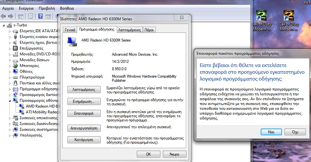Image resolution: width=311 pixels, height=162 pixels.
Task: Click the Ενημέρωση... button
Action: [84, 101]
